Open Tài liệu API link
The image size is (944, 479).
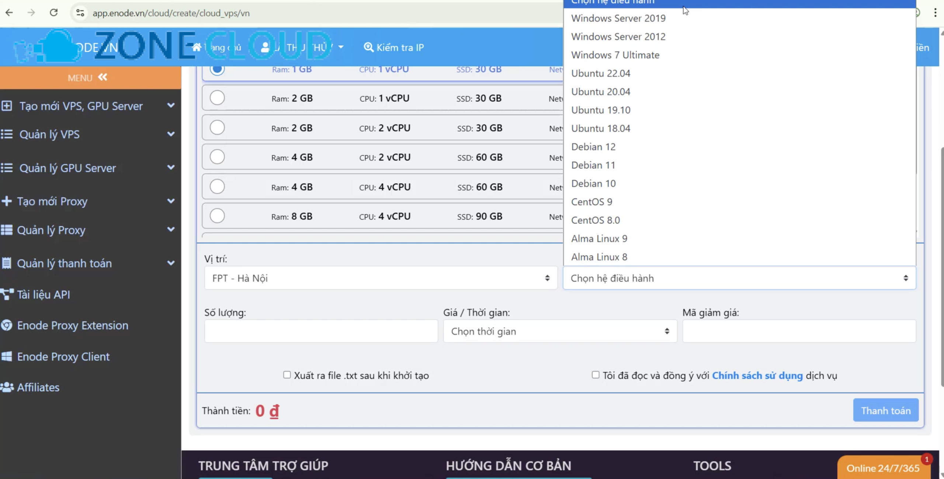point(44,294)
